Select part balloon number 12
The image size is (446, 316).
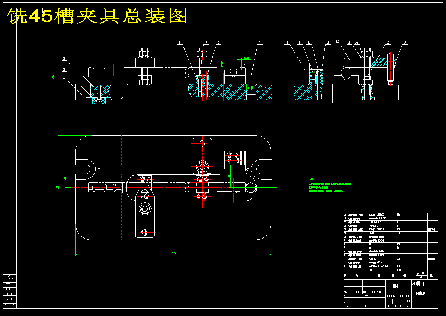pyautogui.click(x=337, y=42)
